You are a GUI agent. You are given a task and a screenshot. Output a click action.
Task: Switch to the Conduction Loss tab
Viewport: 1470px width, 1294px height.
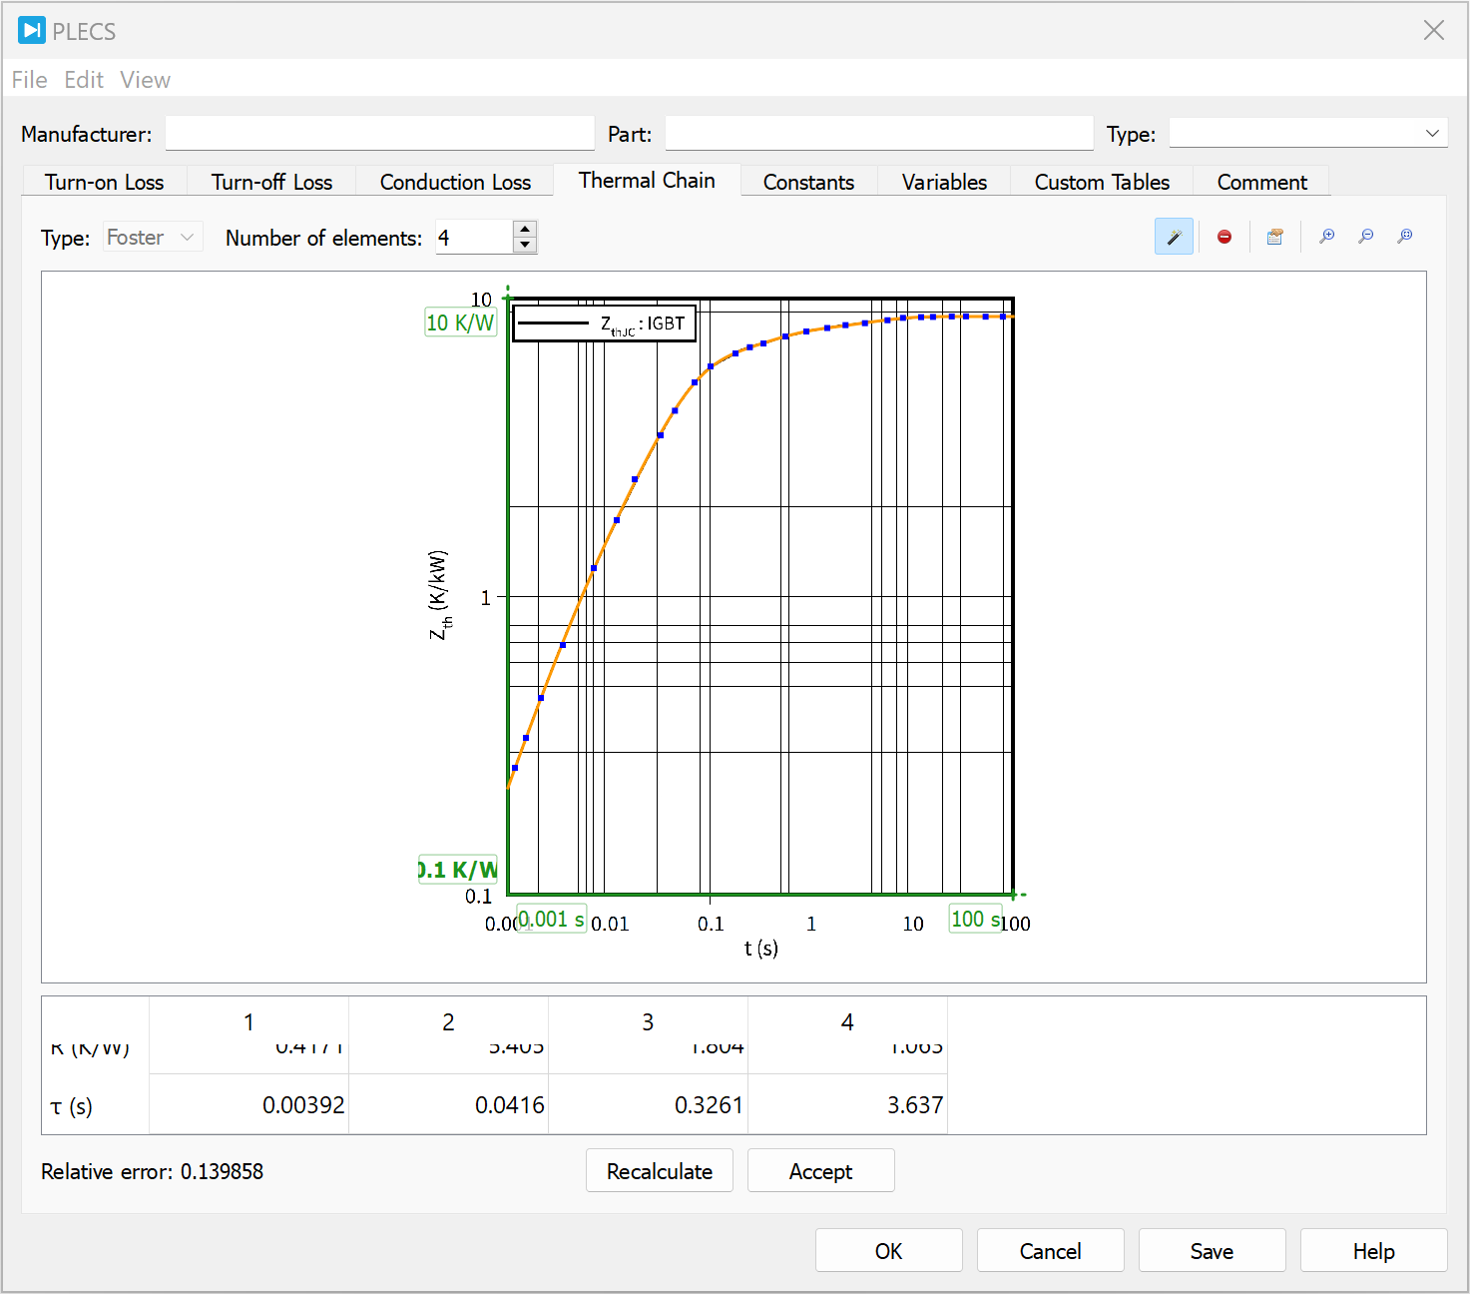pos(455,182)
